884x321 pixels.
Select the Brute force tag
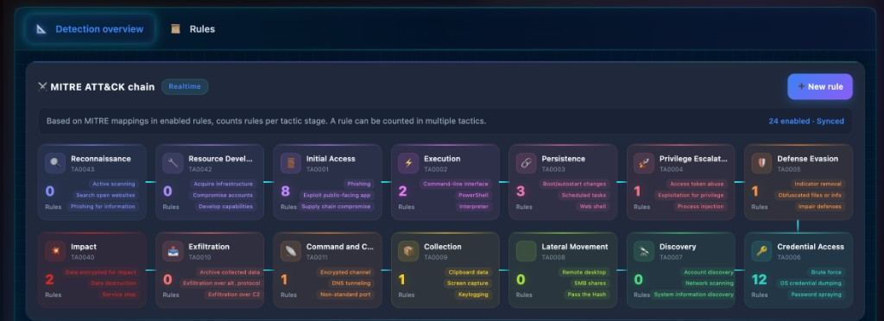pos(826,272)
